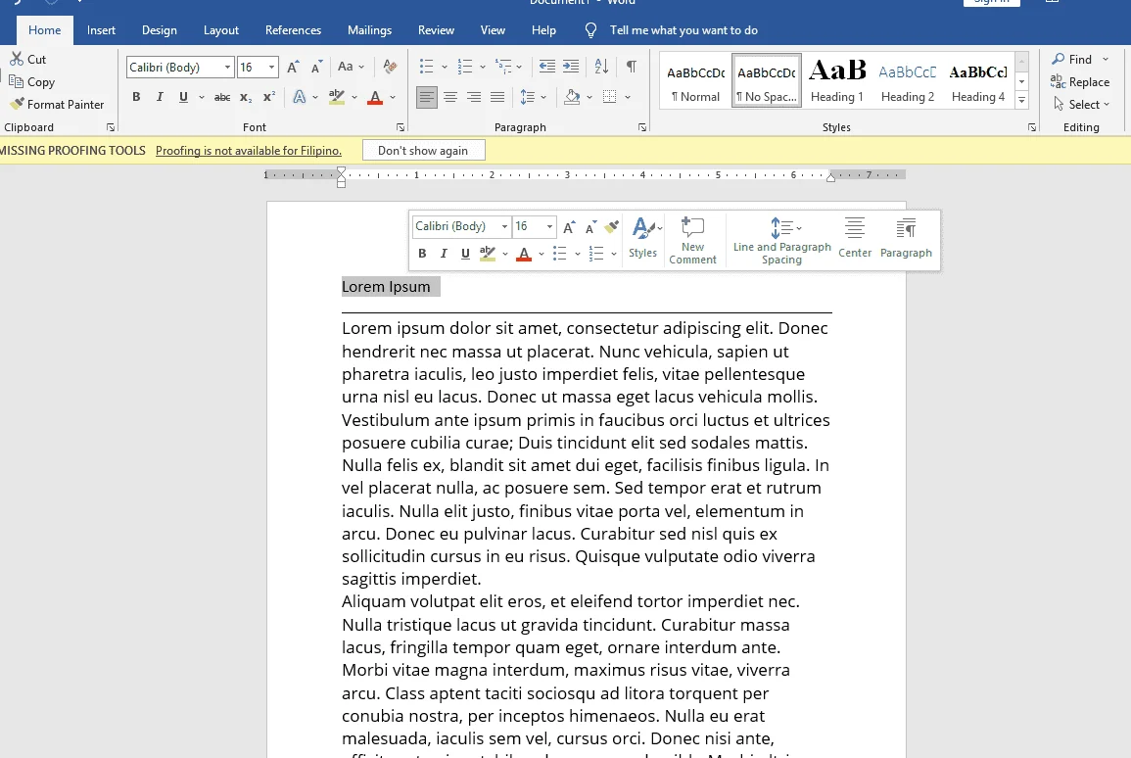Open Text Effects and Typography
The width and height of the screenshot is (1131, 758).
pos(300,97)
